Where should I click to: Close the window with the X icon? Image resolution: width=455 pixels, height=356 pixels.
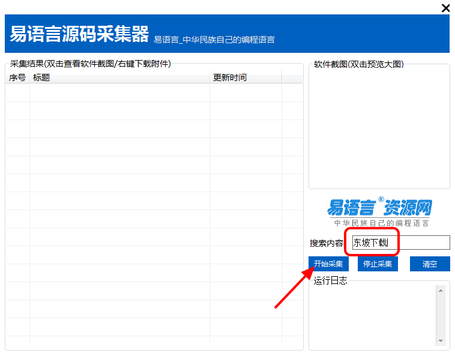point(445,8)
